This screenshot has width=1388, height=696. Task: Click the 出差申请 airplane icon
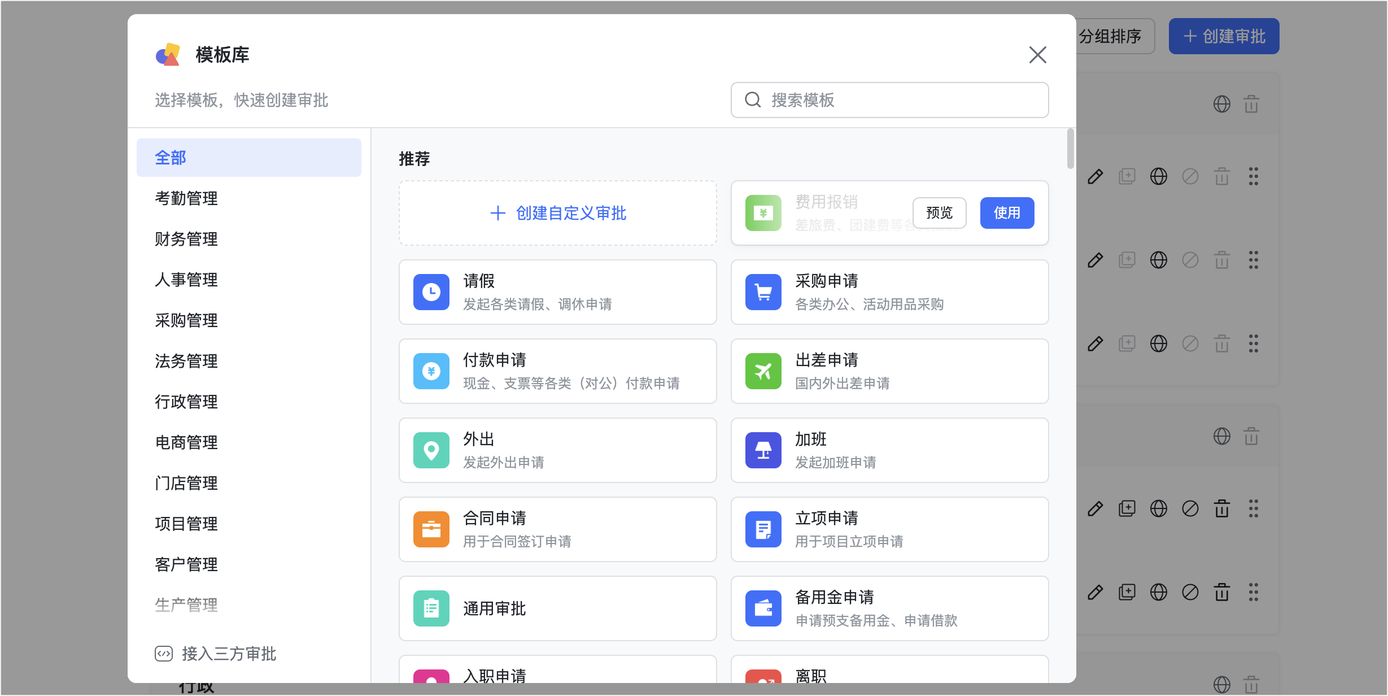(x=763, y=371)
